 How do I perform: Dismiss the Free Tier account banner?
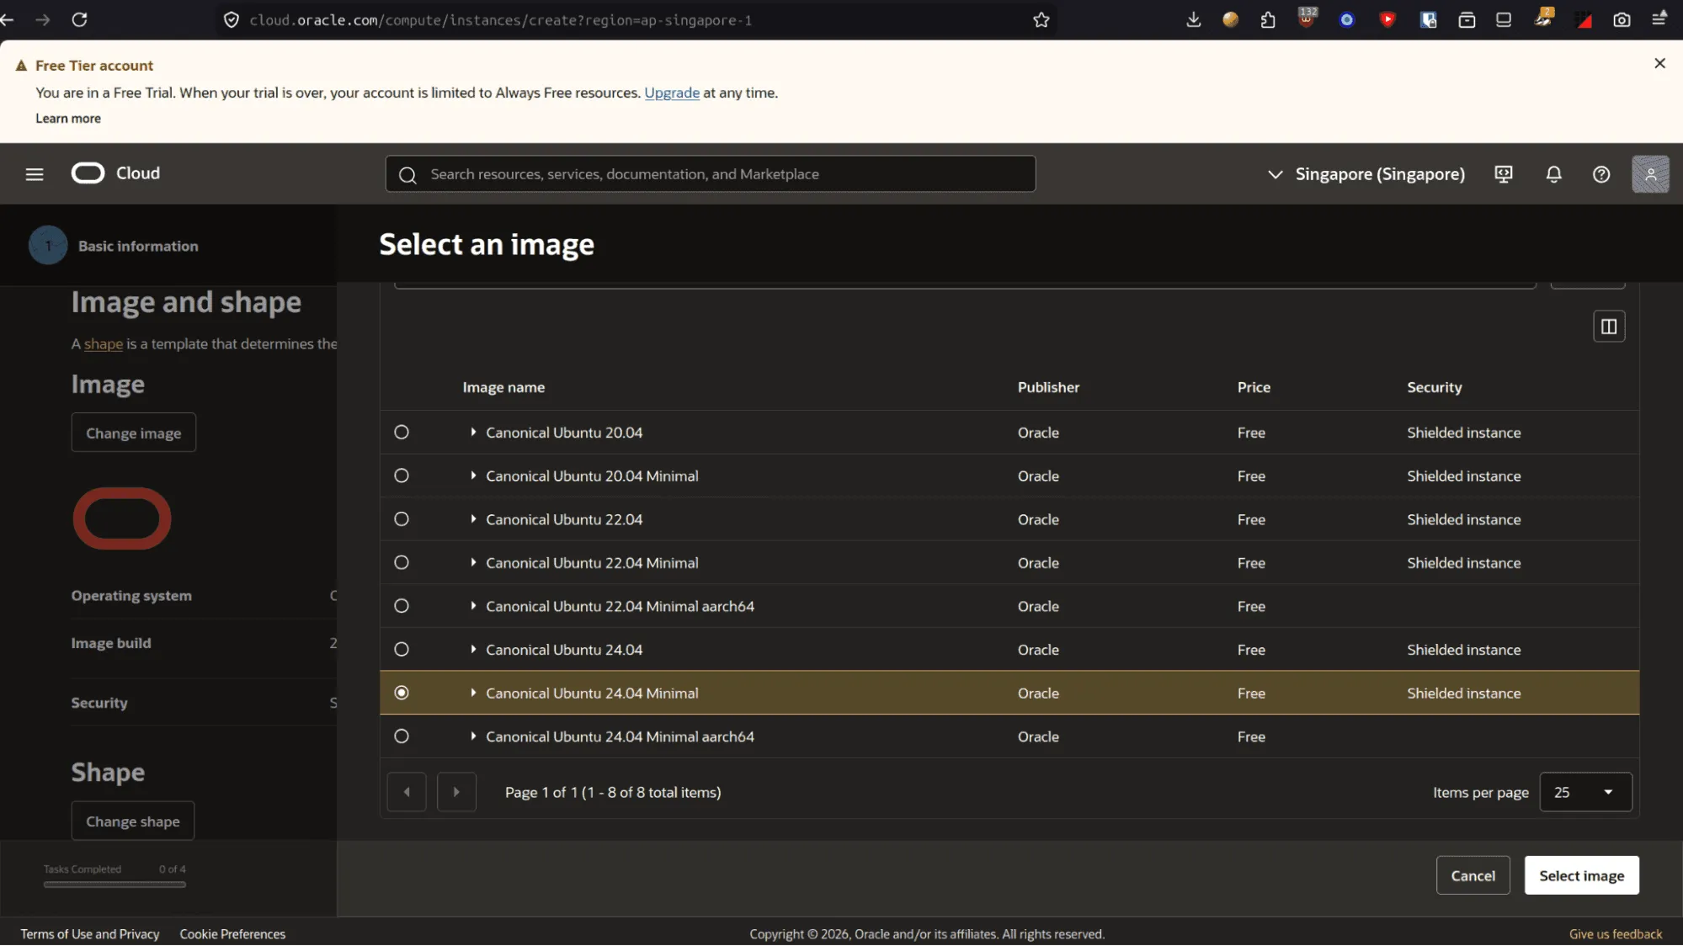pyautogui.click(x=1659, y=63)
